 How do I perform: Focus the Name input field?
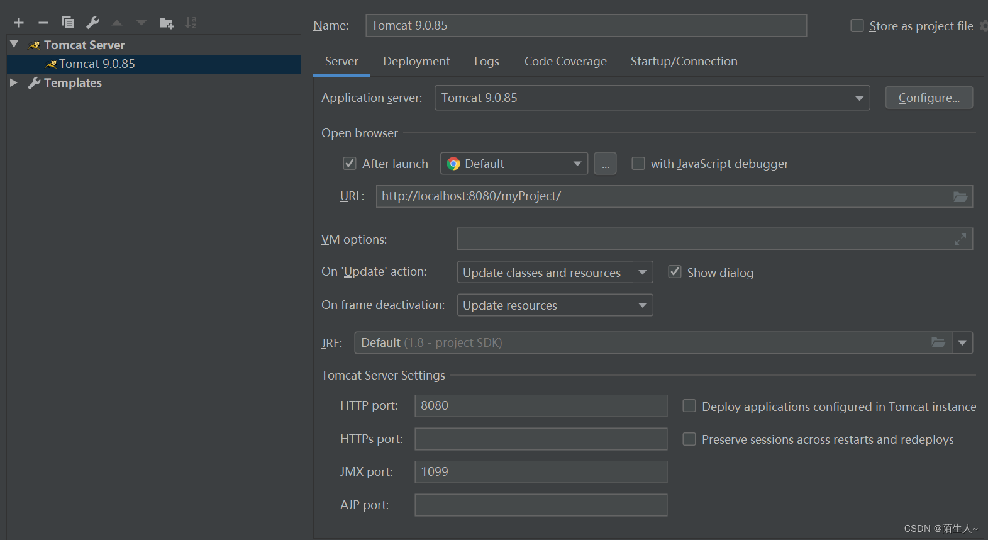coord(586,26)
